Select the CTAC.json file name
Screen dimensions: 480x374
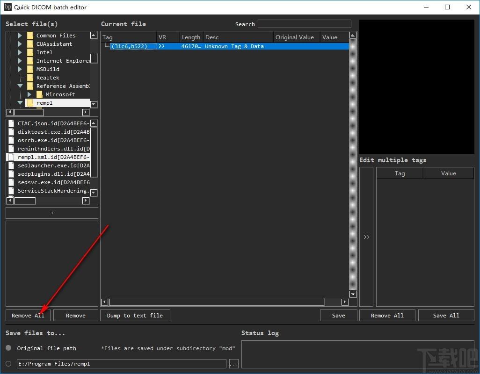click(53, 123)
